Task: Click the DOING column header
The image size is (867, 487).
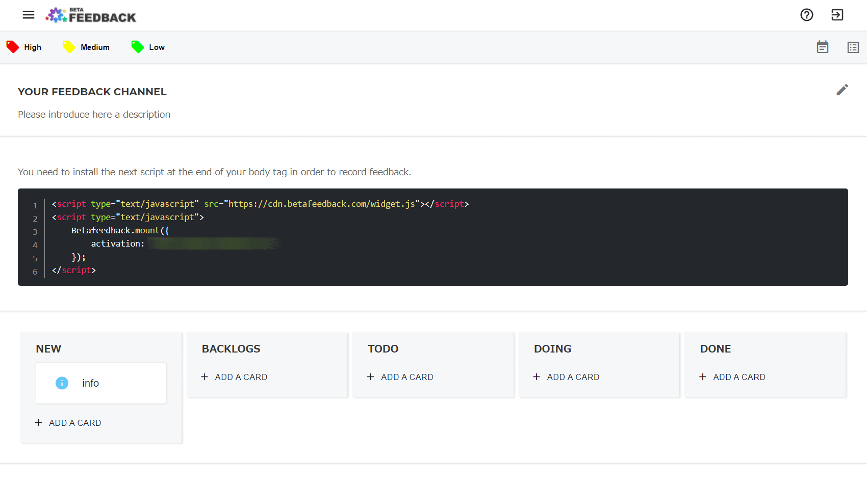Action: coord(552,349)
